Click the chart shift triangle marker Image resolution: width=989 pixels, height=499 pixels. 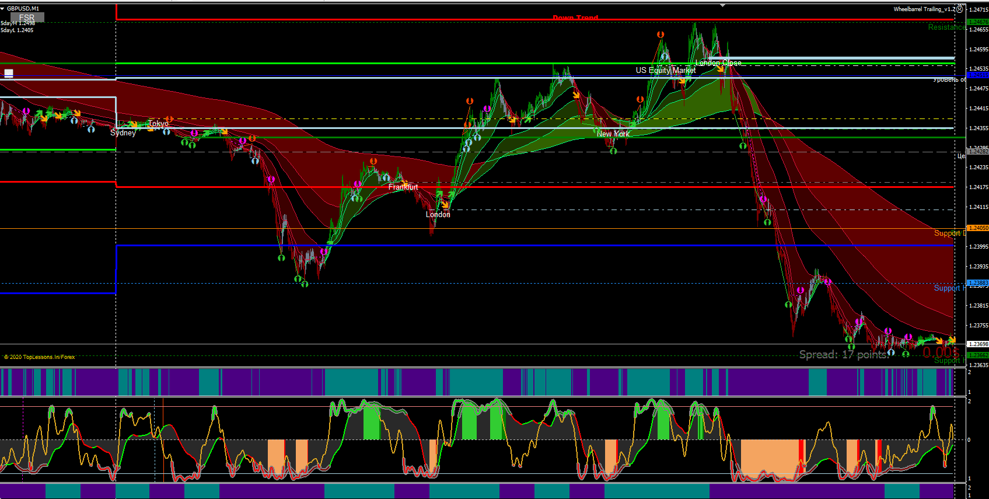(x=723, y=5)
